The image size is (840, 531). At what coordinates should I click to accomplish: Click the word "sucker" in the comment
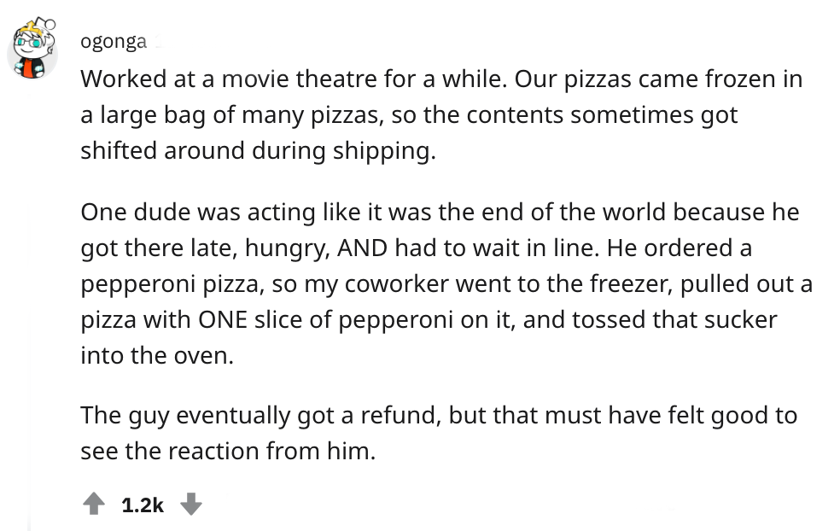[x=733, y=319]
